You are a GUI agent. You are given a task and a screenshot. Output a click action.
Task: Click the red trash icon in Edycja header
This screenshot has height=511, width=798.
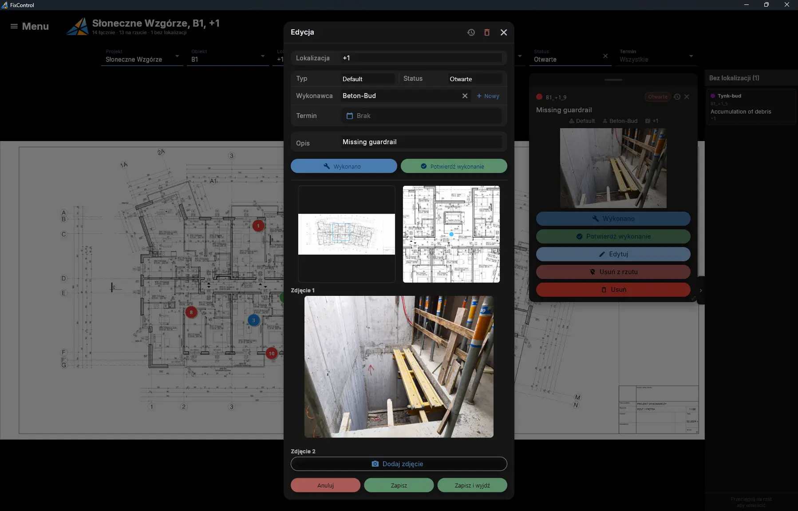click(x=487, y=32)
